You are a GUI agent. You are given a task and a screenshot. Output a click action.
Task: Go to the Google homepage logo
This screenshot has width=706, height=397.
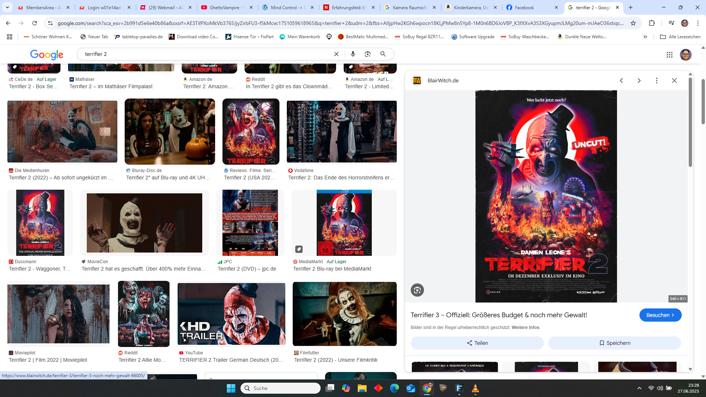47,54
